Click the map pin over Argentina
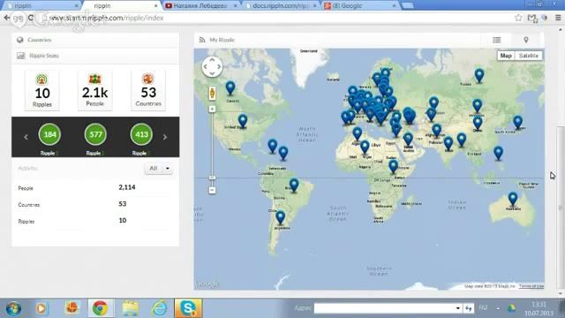The height and width of the screenshot is (318, 565). [281, 218]
